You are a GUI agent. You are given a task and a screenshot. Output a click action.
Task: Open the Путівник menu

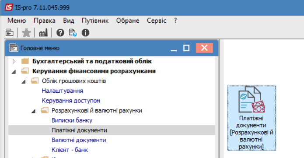click(x=95, y=21)
